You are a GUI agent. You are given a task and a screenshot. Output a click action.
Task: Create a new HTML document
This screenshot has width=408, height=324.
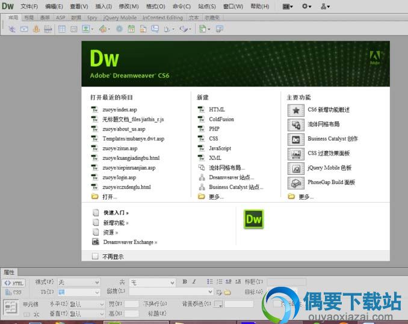tap(217, 109)
